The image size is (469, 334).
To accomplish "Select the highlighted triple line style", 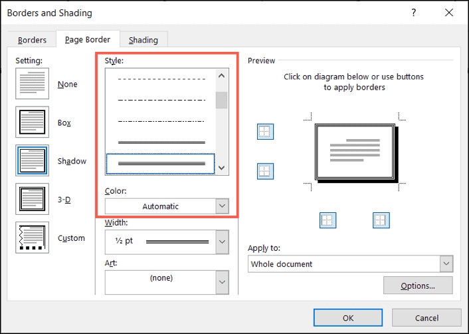I will pos(161,164).
